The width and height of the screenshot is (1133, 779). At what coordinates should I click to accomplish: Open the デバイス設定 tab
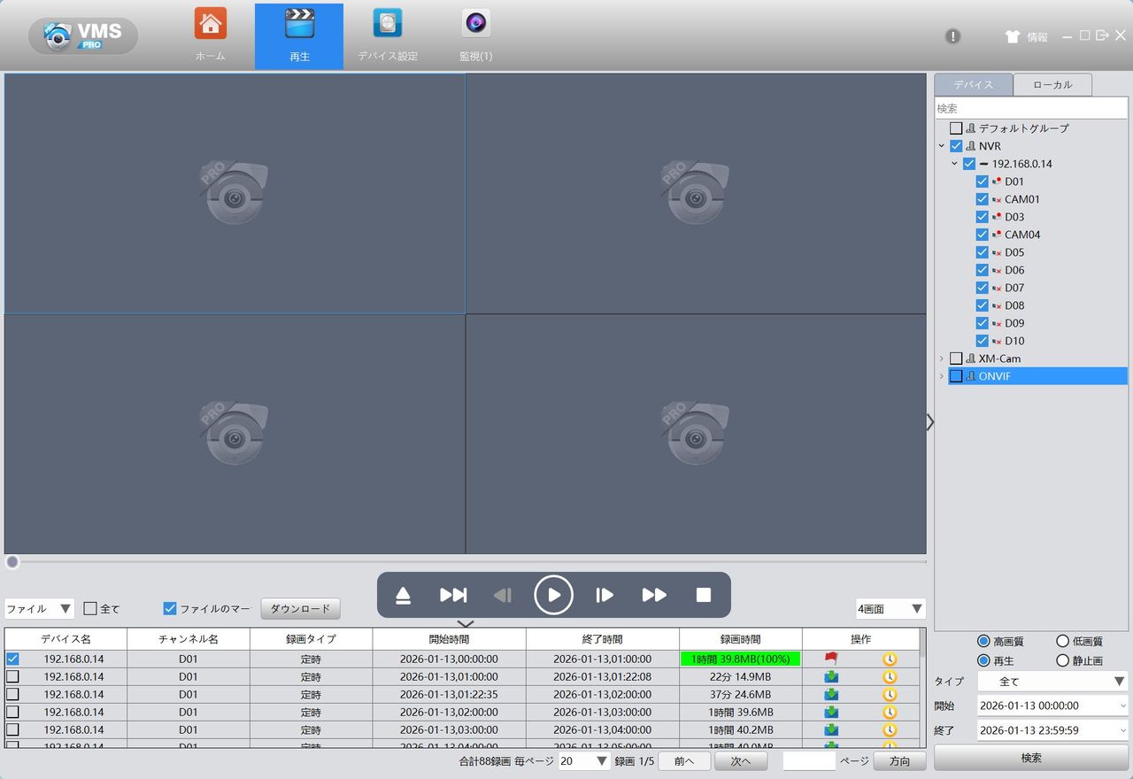click(388, 35)
